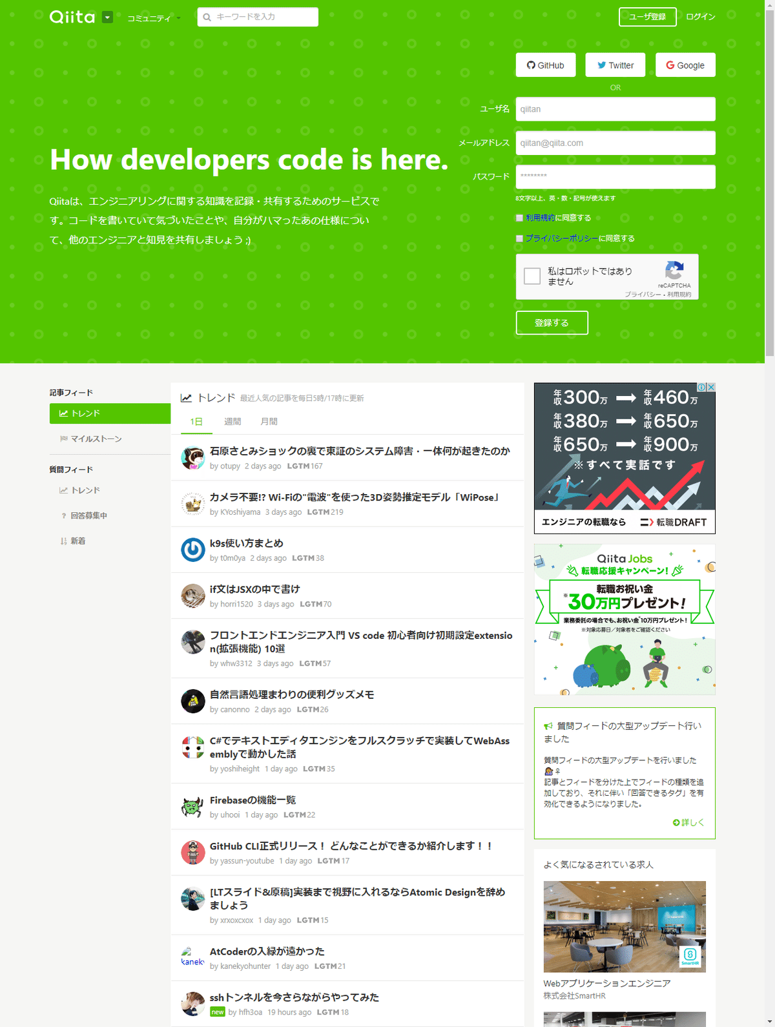This screenshot has width=775, height=1027.
Task: Open article AtCoderの入緑が遠かった
Action: (x=267, y=951)
